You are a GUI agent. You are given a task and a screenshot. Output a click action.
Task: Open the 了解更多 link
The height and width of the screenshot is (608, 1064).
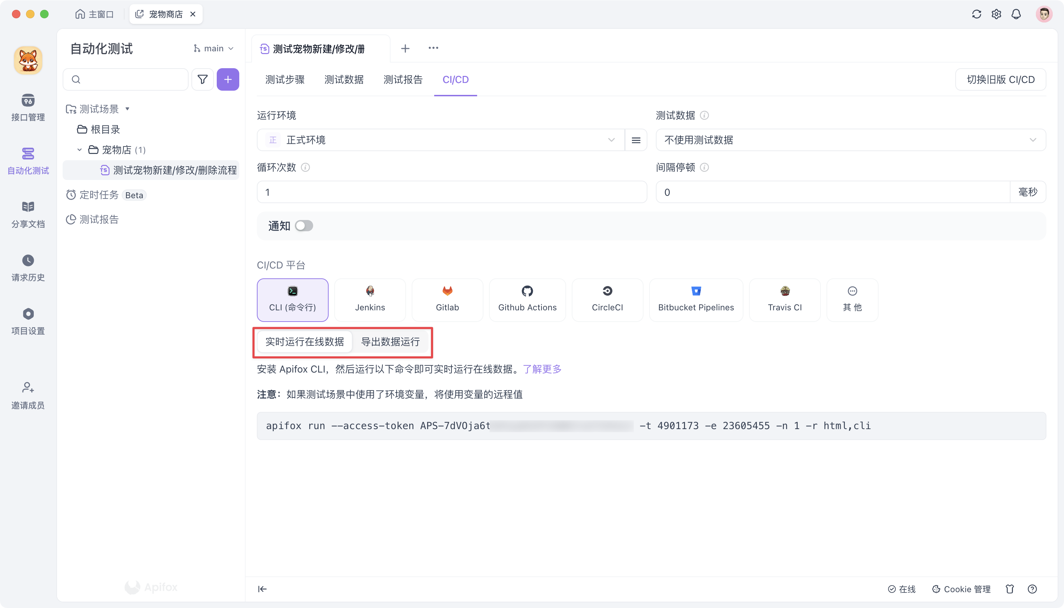pyautogui.click(x=542, y=369)
